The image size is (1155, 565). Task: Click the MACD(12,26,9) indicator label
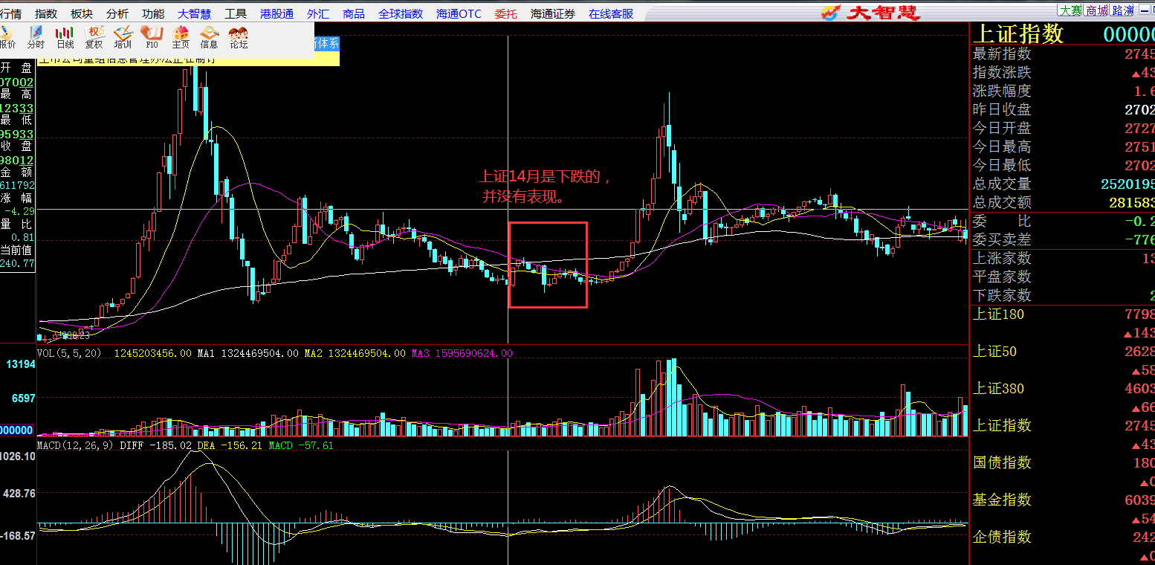[x=75, y=445]
